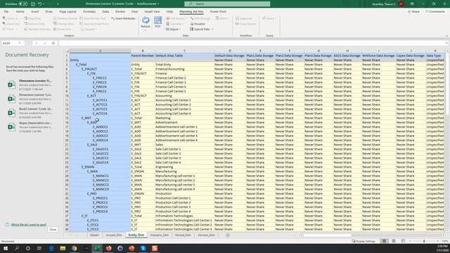This screenshot has width=450, height=253.
Task: Close the Document Recovery pane
Action: pyautogui.click(x=53, y=230)
